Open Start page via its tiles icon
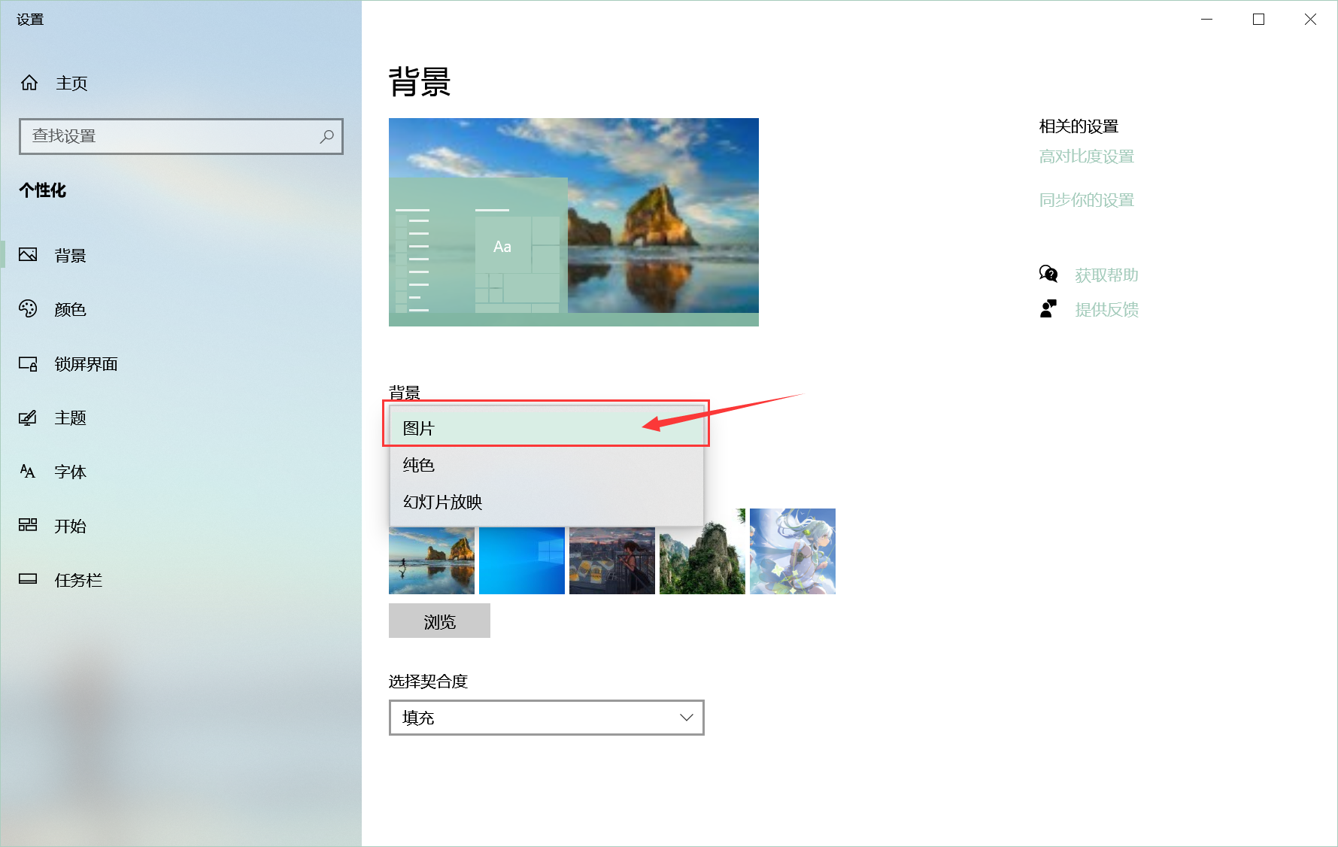 tap(28, 525)
